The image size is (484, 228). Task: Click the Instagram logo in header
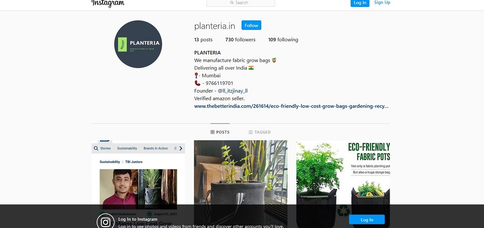point(108,3)
